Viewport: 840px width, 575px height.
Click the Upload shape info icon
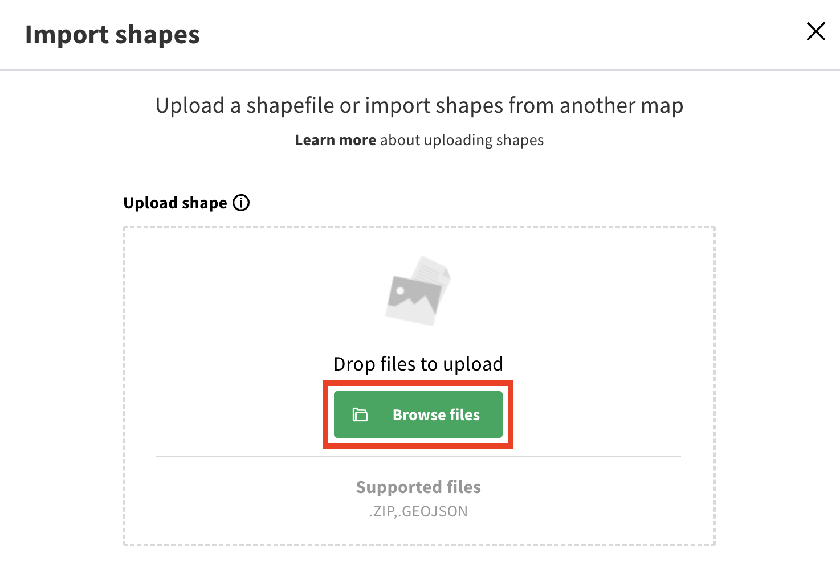click(241, 203)
